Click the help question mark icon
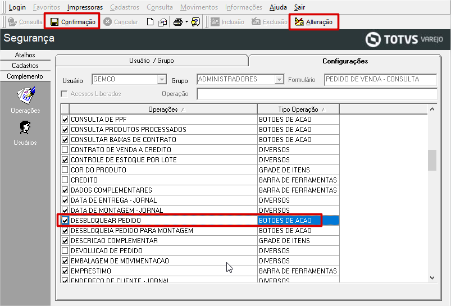451x306 pixels. pyautogui.click(x=195, y=22)
